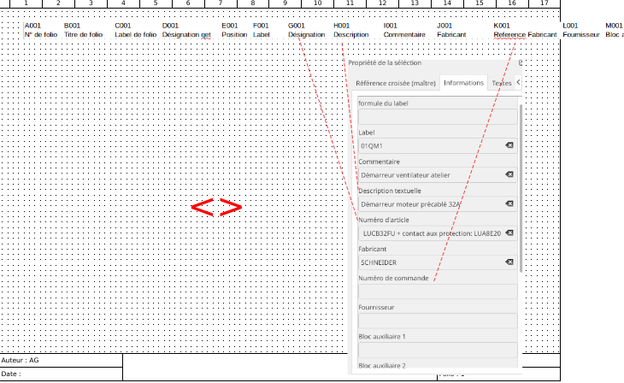Switch to the Informations tab
The width and height of the screenshot is (624, 383).
464,83
